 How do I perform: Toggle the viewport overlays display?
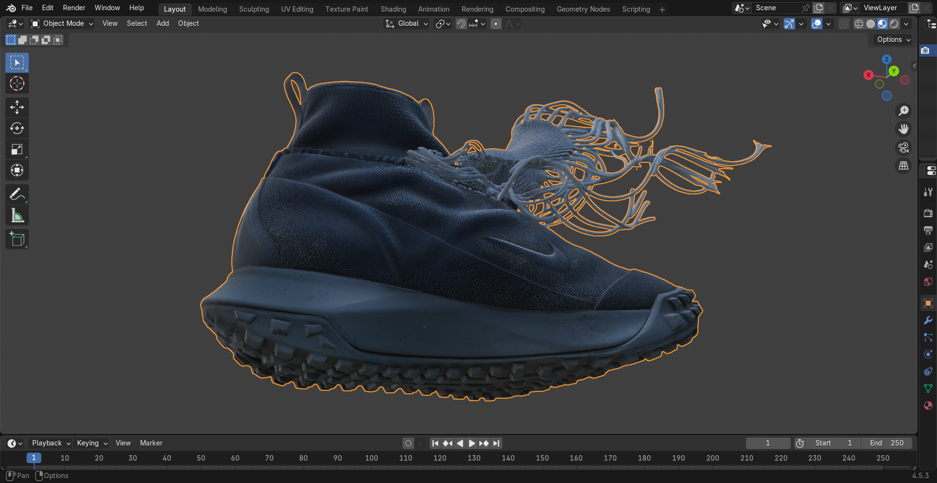[816, 24]
